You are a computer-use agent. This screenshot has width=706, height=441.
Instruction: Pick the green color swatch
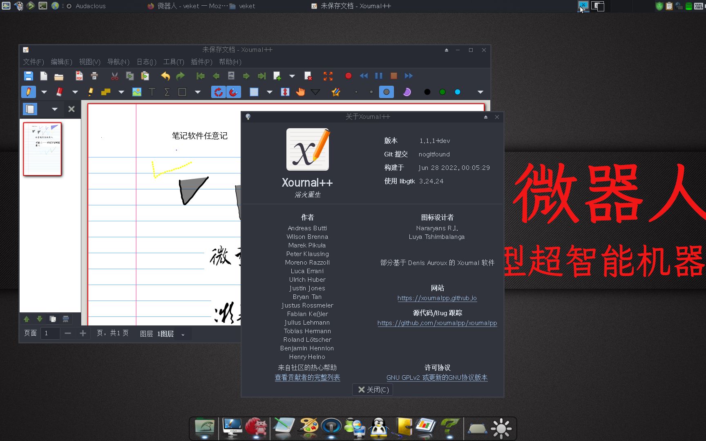point(442,92)
